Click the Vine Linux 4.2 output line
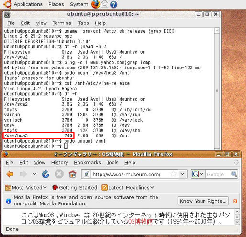This screenshot has width=246, height=237. [x=40, y=89]
